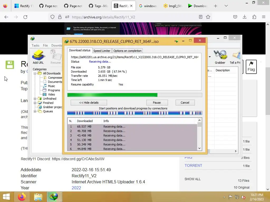This screenshot has width=270, height=202.
Task: Open the site permissions icon in the address bar
Action: [67, 17]
